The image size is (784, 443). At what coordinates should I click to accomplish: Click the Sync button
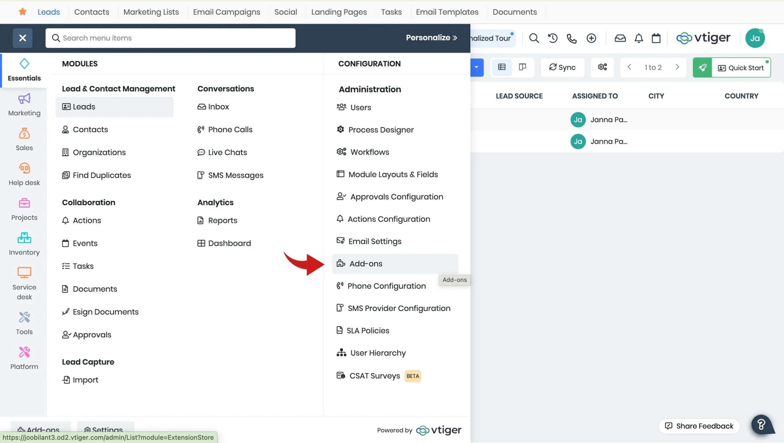click(x=562, y=67)
